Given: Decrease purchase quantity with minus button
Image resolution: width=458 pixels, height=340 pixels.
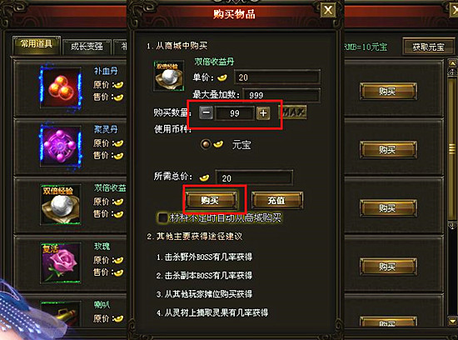Looking at the screenshot, I should 206,112.
